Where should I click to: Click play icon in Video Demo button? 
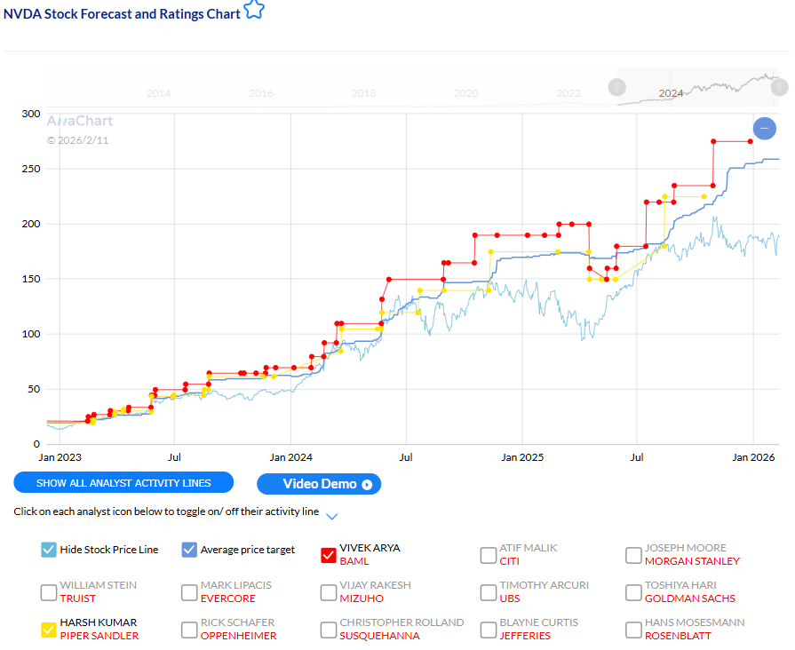(367, 484)
